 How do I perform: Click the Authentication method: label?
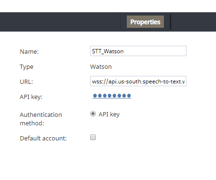tap(41, 119)
